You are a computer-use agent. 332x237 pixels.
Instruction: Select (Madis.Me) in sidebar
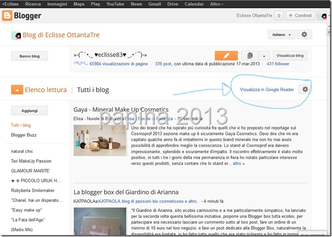[22, 229]
